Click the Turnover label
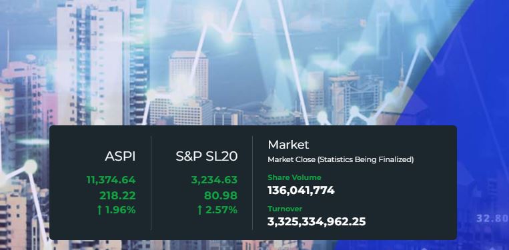Image resolution: width=509 pixels, height=250 pixels. 285,209
